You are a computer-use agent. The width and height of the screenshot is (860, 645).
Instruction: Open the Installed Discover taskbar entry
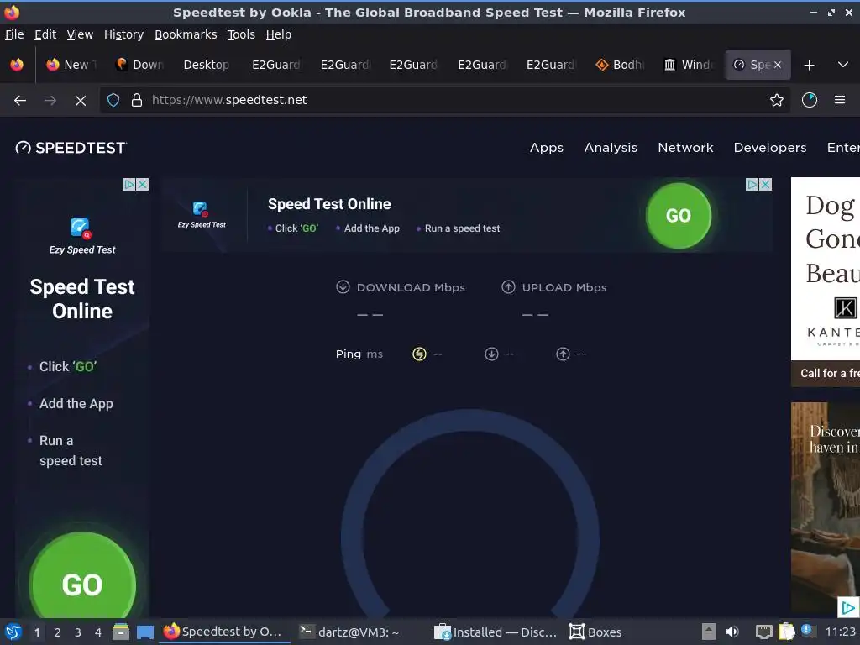tap(496, 632)
